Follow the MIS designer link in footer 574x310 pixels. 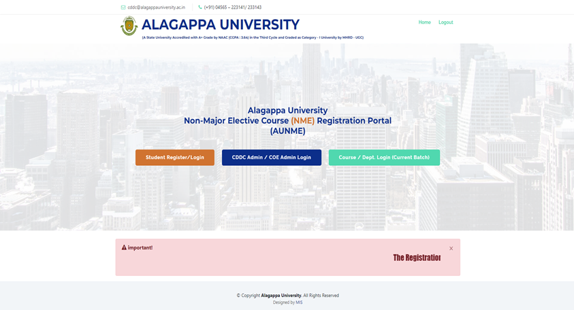299,303
